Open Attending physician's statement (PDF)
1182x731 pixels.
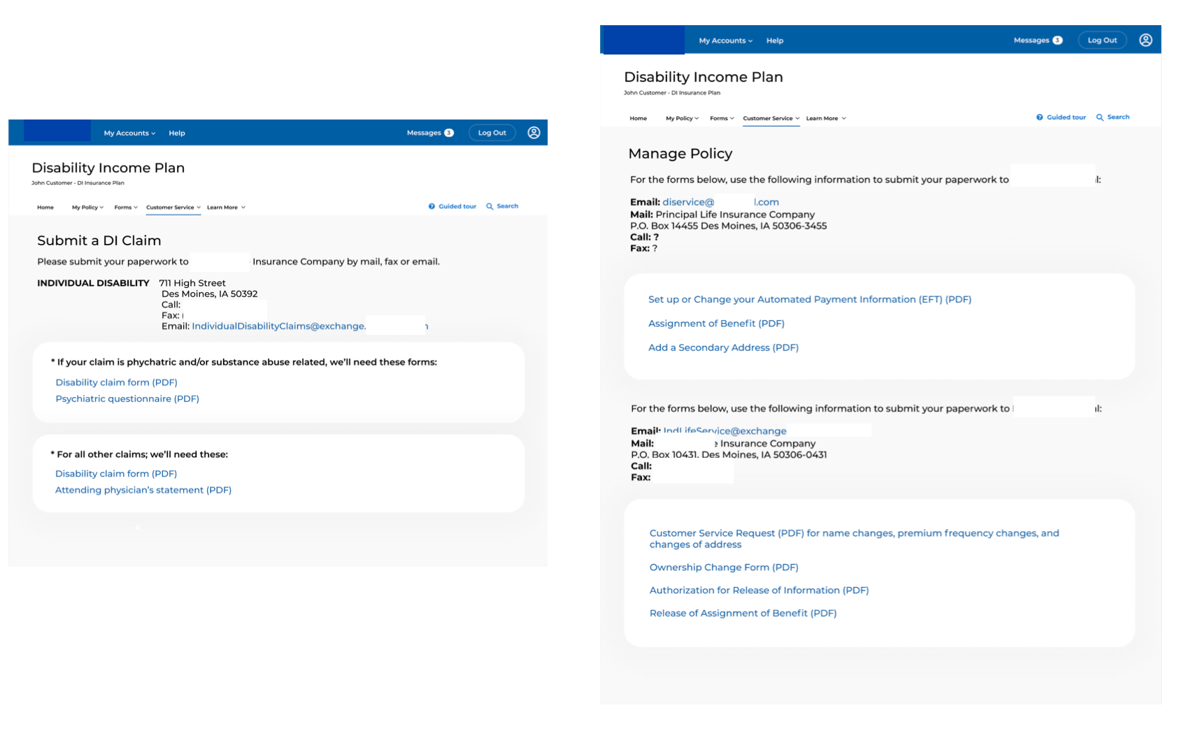pos(143,490)
